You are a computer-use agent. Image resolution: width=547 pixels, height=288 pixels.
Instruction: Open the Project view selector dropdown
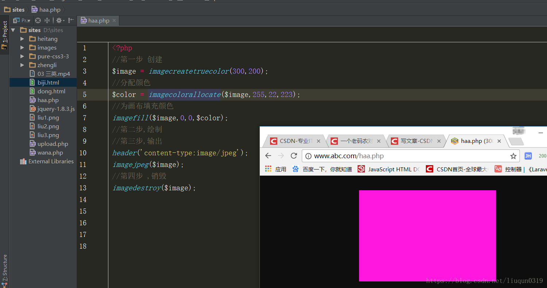click(22, 21)
